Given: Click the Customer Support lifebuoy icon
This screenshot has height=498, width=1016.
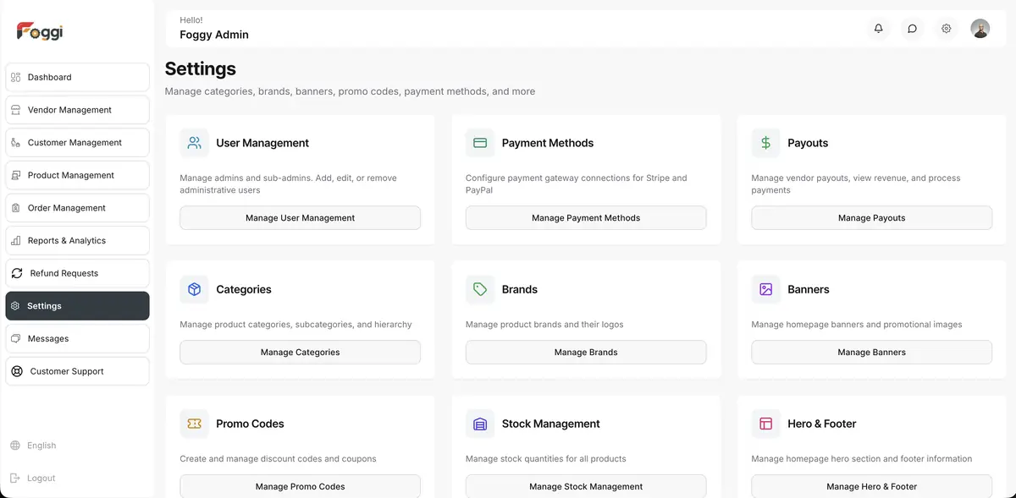Looking at the screenshot, I should (17, 371).
